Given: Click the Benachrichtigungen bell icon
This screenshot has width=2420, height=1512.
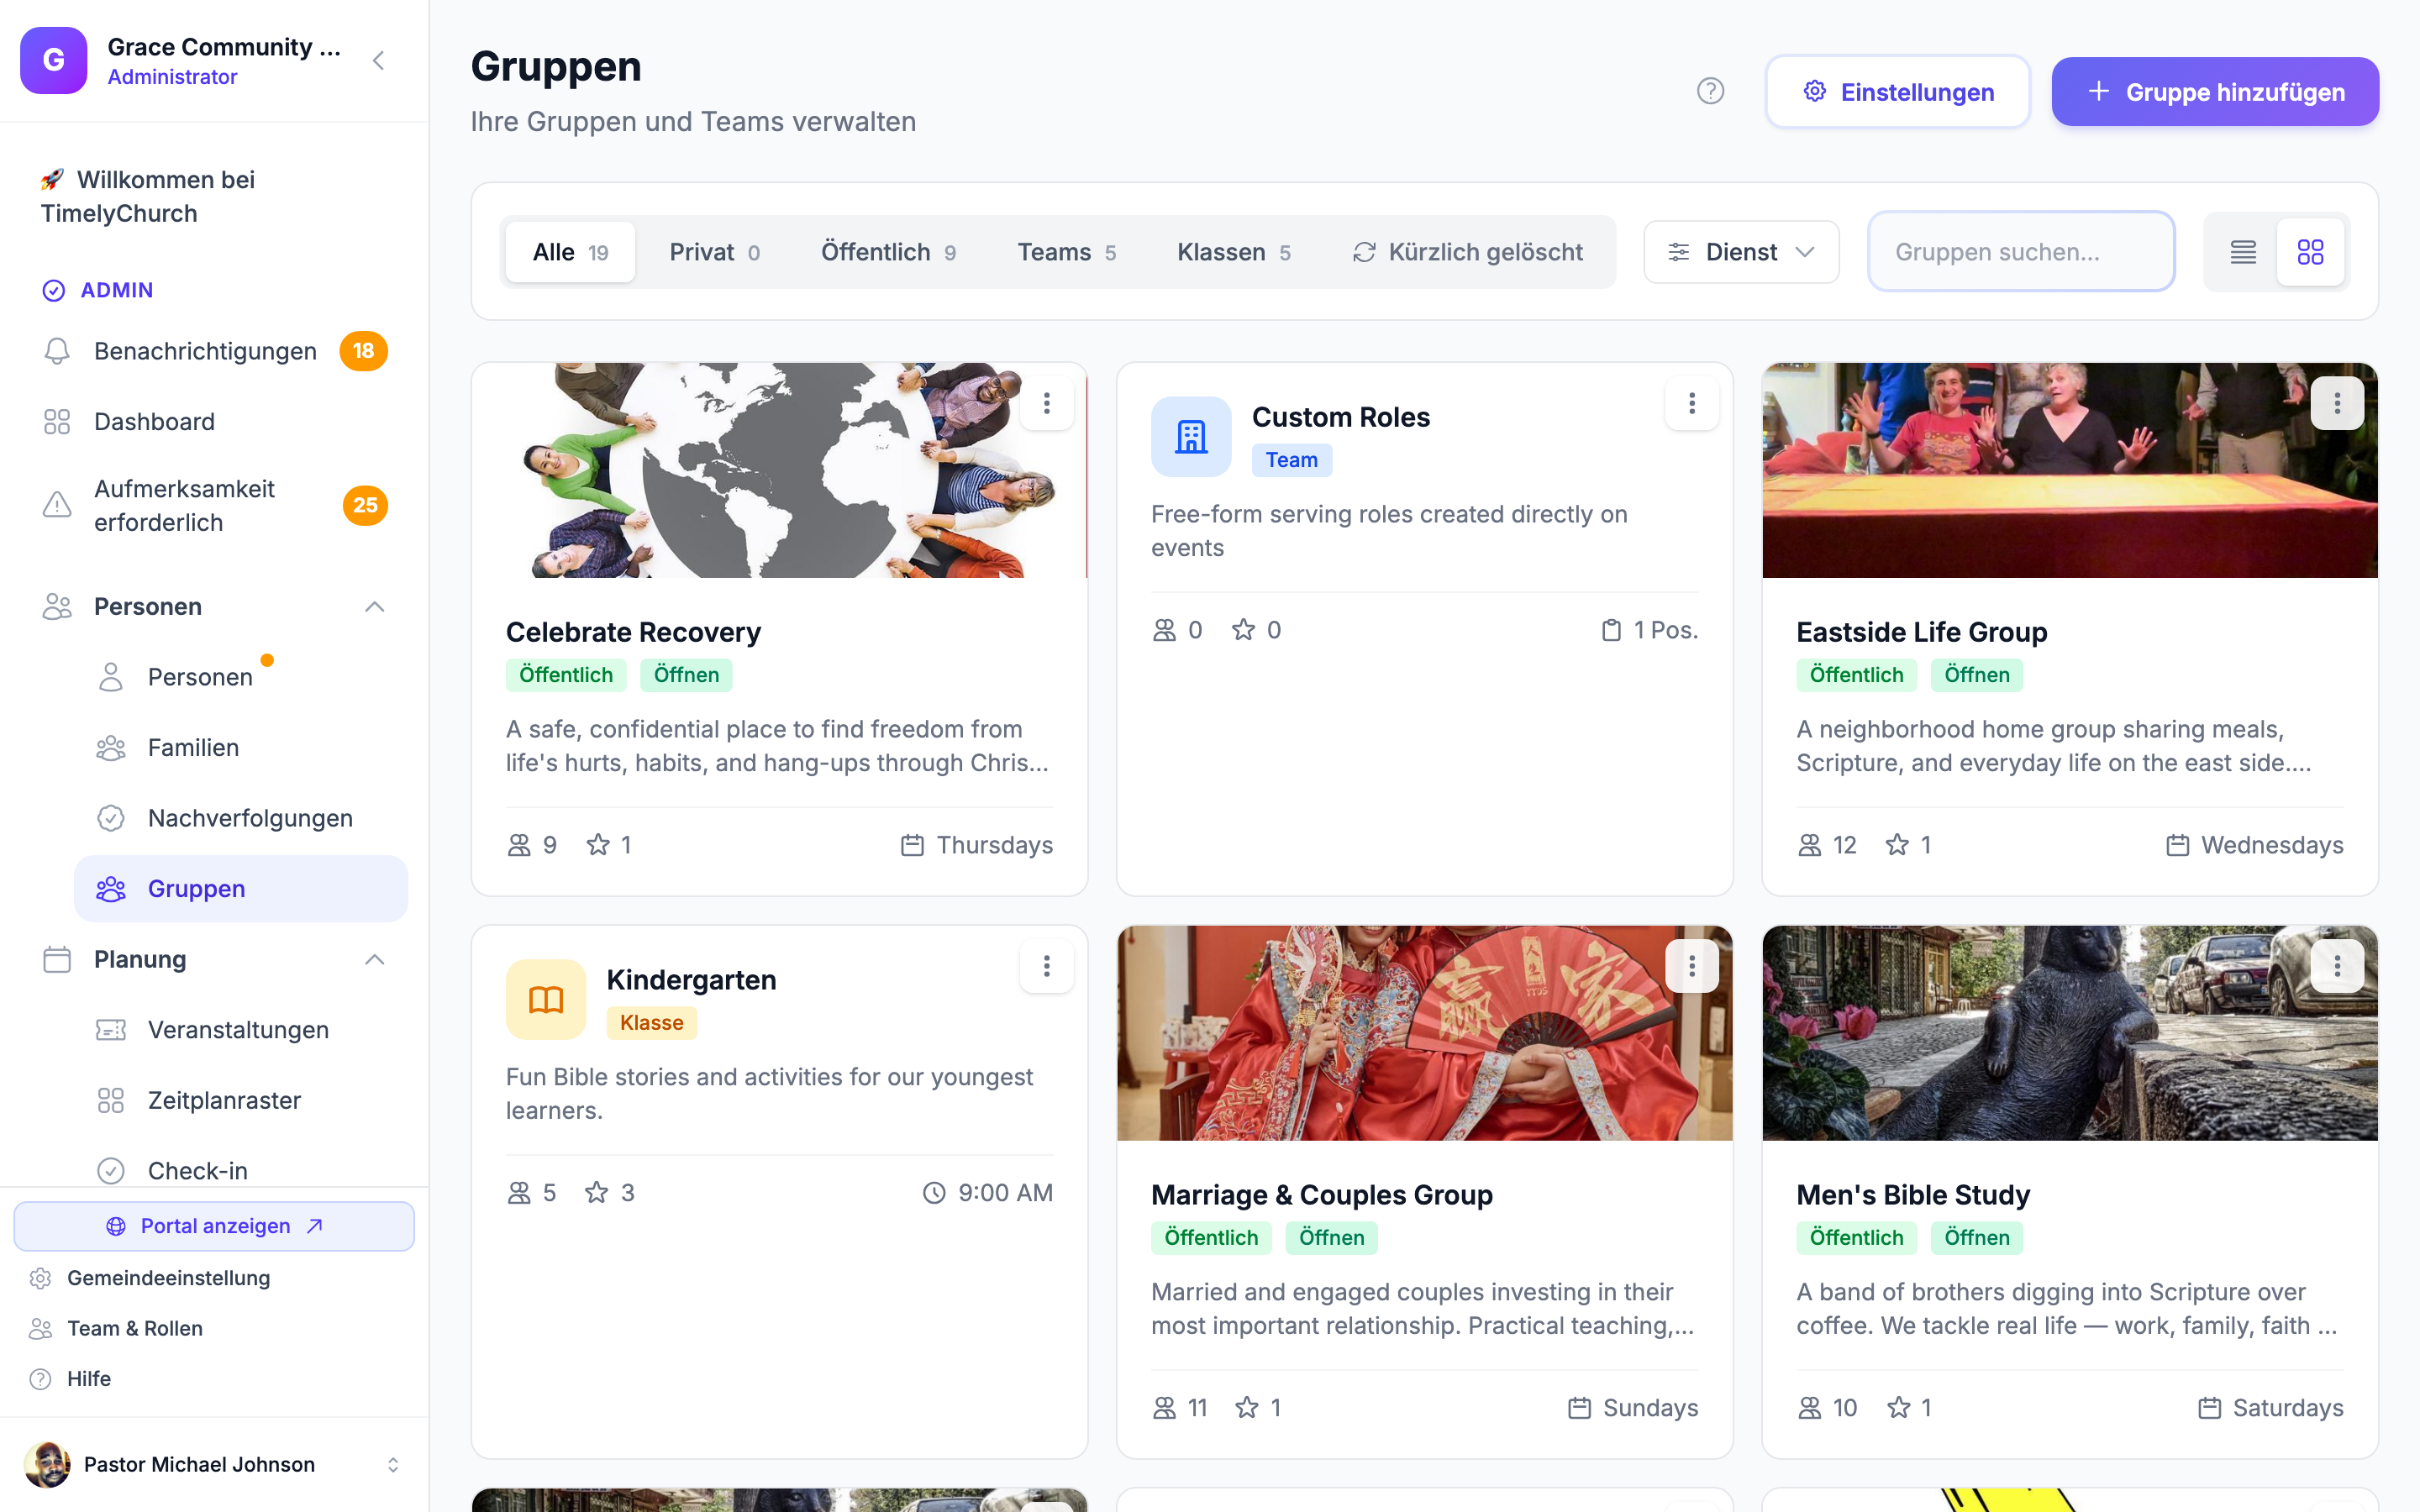Looking at the screenshot, I should [x=57, y=351].
